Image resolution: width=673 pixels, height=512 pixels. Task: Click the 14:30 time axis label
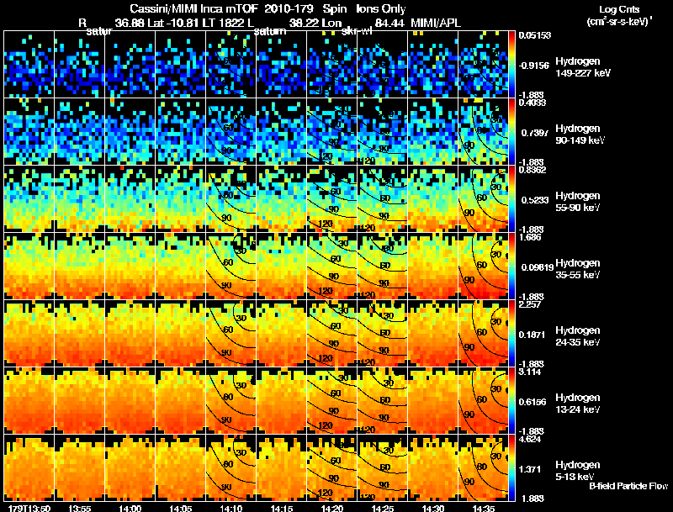433,509
